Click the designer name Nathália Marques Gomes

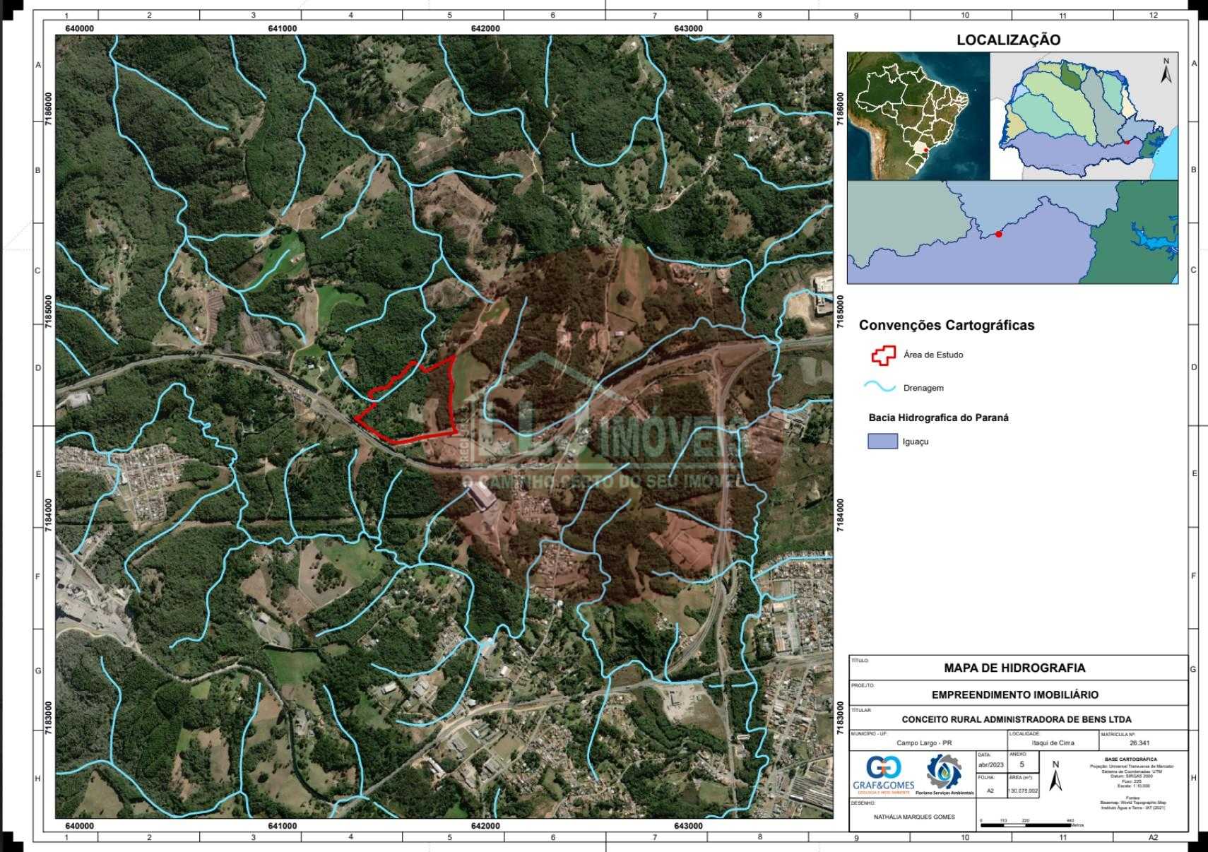point(914,817)
